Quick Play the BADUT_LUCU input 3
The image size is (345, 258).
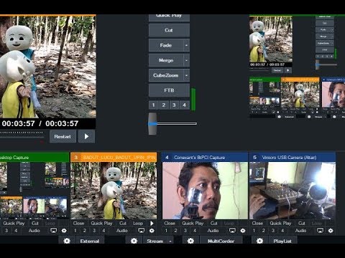tap(101, 224)
